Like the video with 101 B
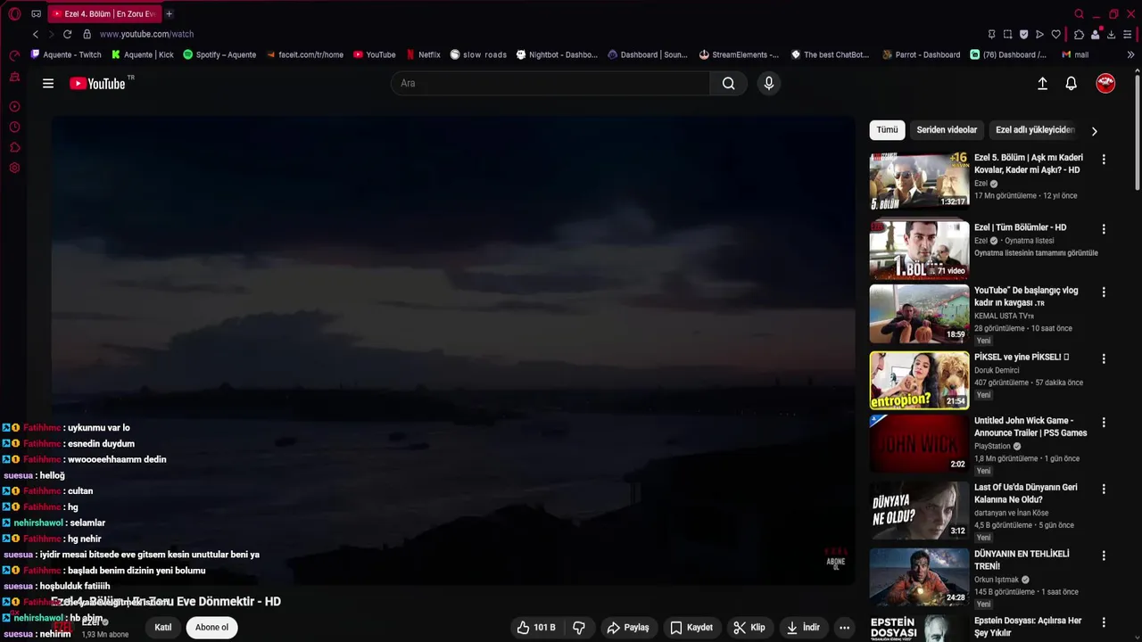The height and width of the screenshot is (642, 1142). tap(536, 628)
